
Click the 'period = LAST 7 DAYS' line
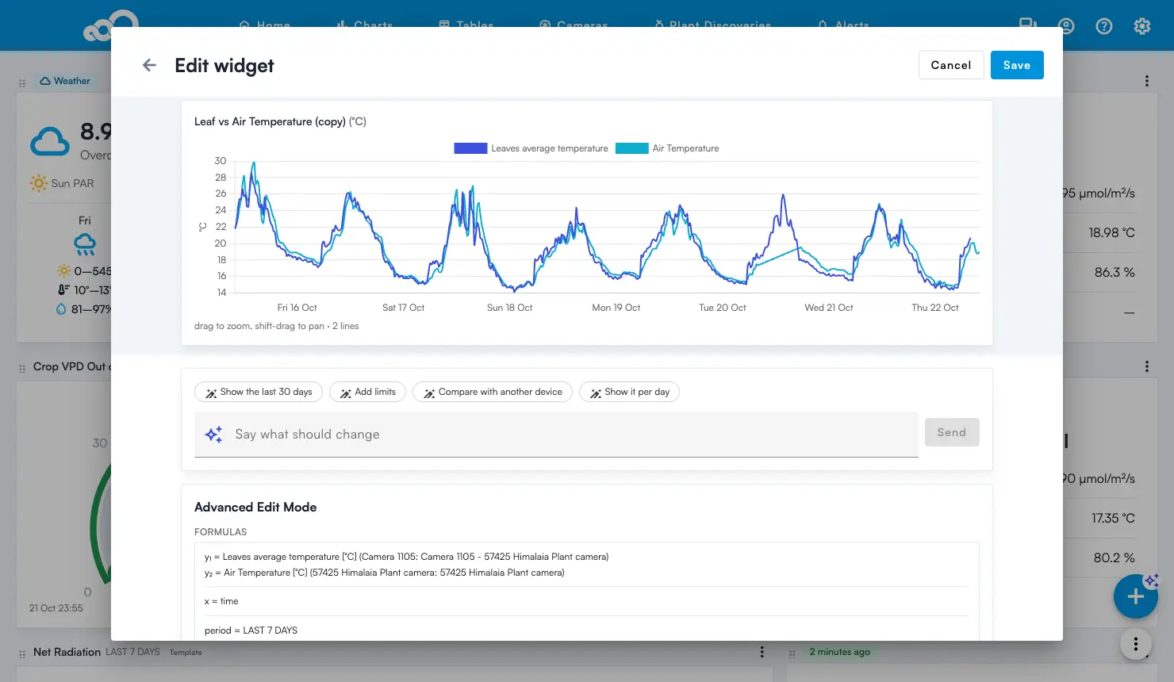coord(251,630)
